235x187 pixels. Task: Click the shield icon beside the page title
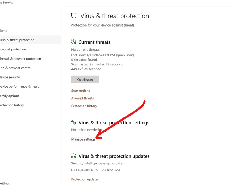point(74,16)
